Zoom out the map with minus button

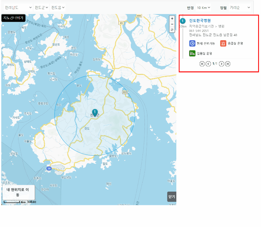click(x=172, y=24)
